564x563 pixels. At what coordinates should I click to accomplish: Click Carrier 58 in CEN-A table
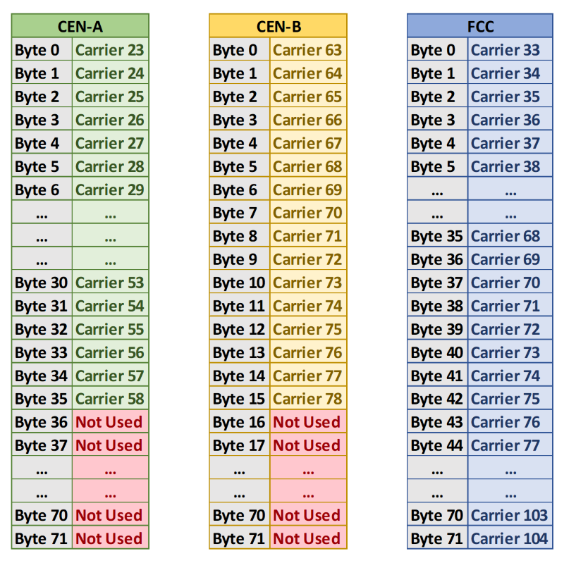(110, 399)
